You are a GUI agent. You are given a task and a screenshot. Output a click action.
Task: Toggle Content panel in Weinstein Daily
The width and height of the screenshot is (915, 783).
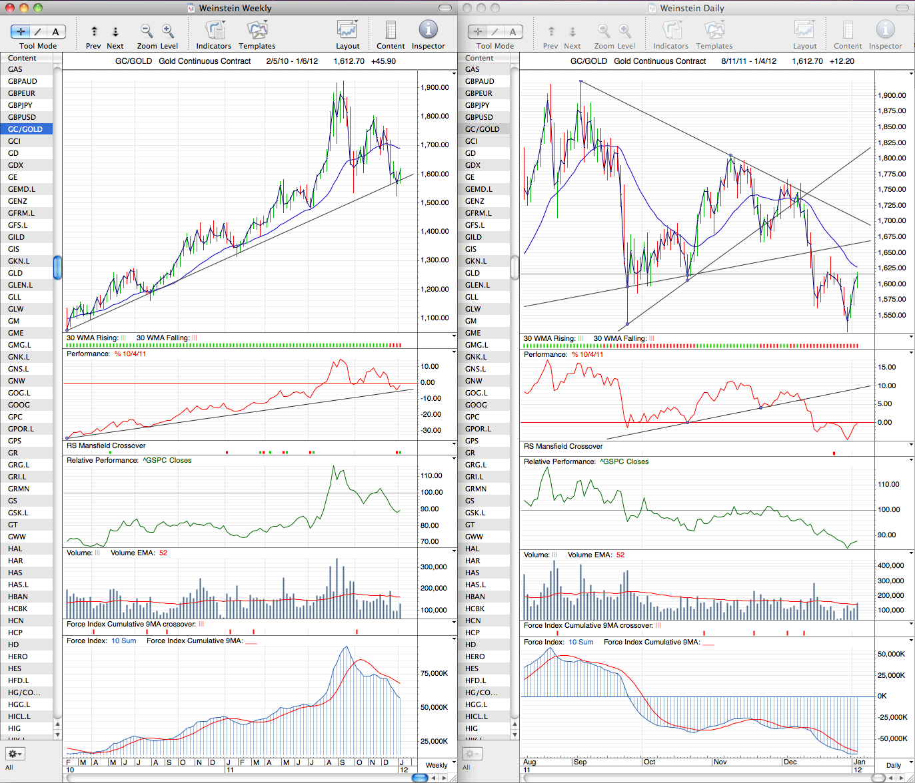coord(848,30)
